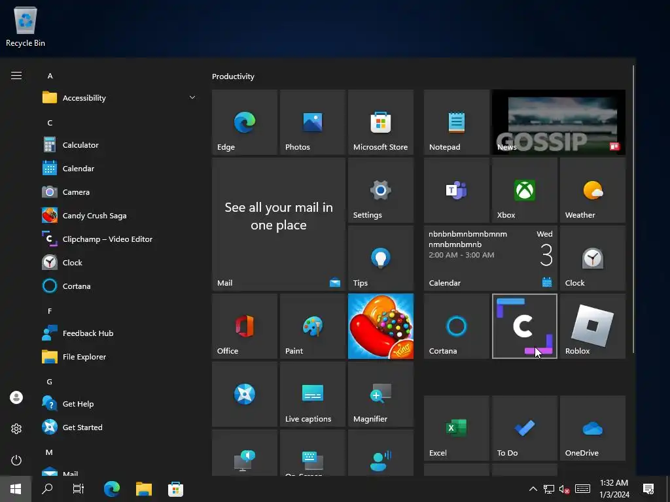Open Get Started from app list
Viewport: 670px width, 502px height.
coord(120,427)
